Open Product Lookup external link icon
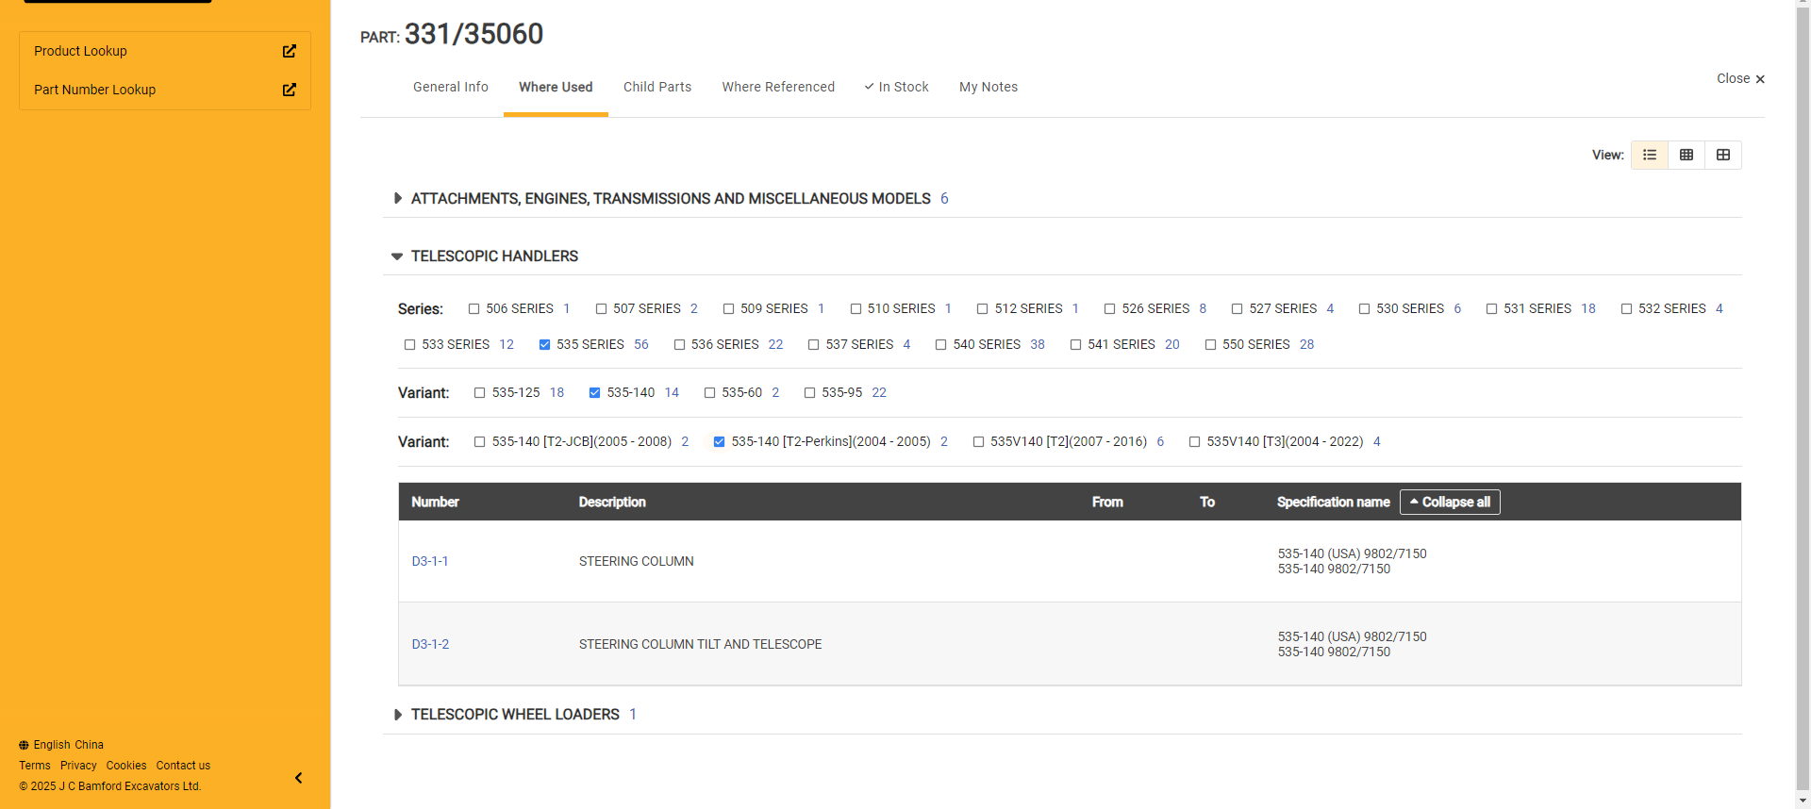Viewport: 1811px width, 809px height. click(290, 51)
